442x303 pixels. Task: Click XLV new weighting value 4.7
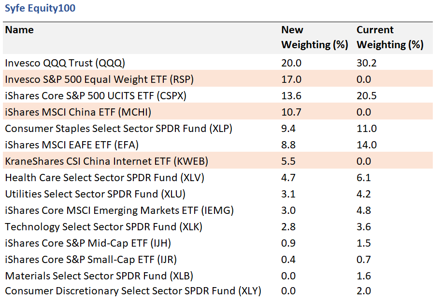click(288, 178)
